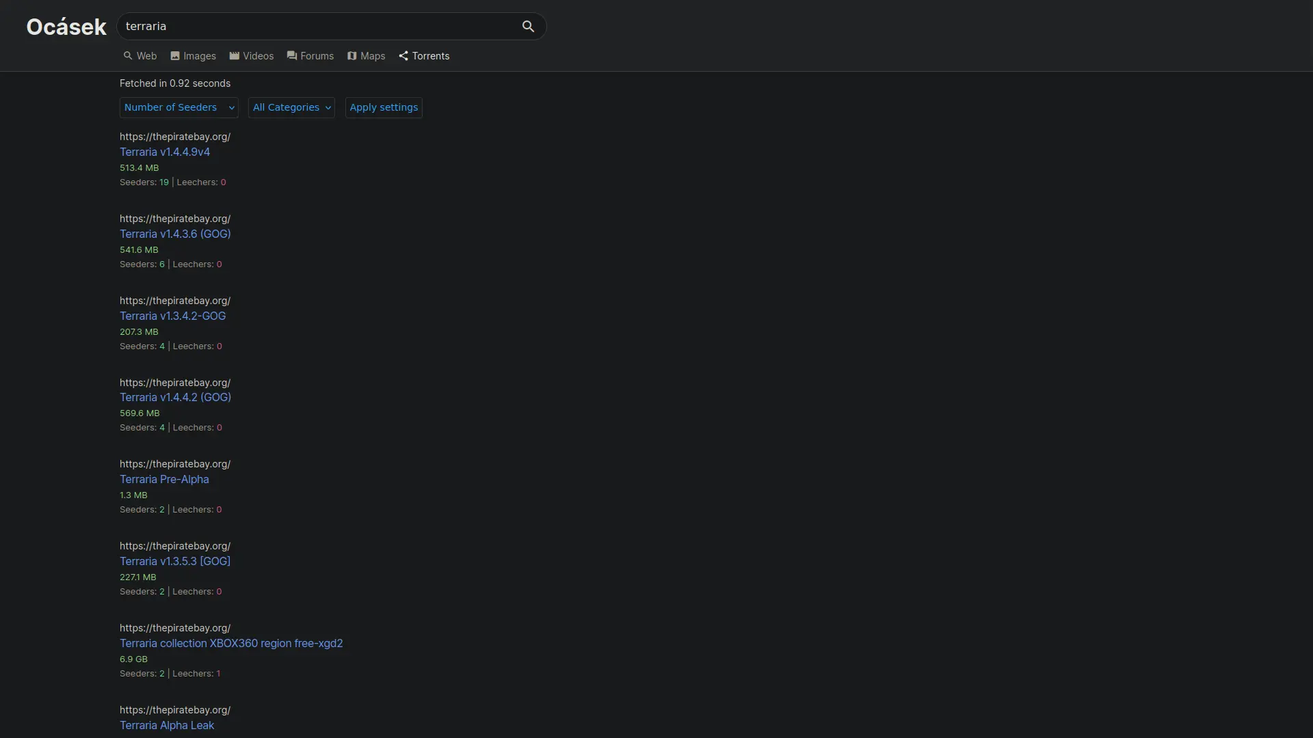Click the 1.3 MB size text
The width and height of the screenshot is (1313, 738).
point(133,495)
